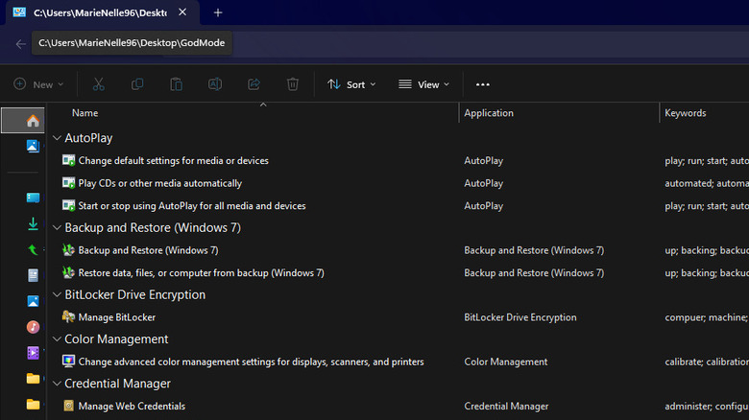
Task: Click Application cell BitLocker Drive Encryption
Action: pos(520,317)
